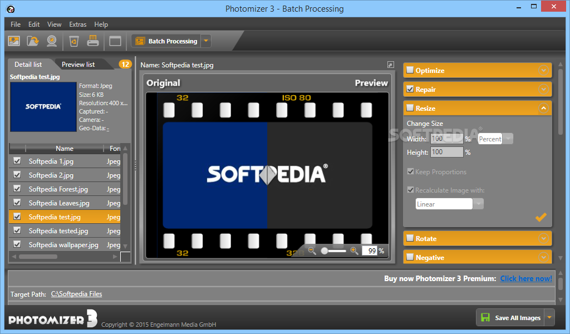Open the C:\Softpedia Files target path link
The height and width of the screenshot is (334, 570).
(76, 294)
